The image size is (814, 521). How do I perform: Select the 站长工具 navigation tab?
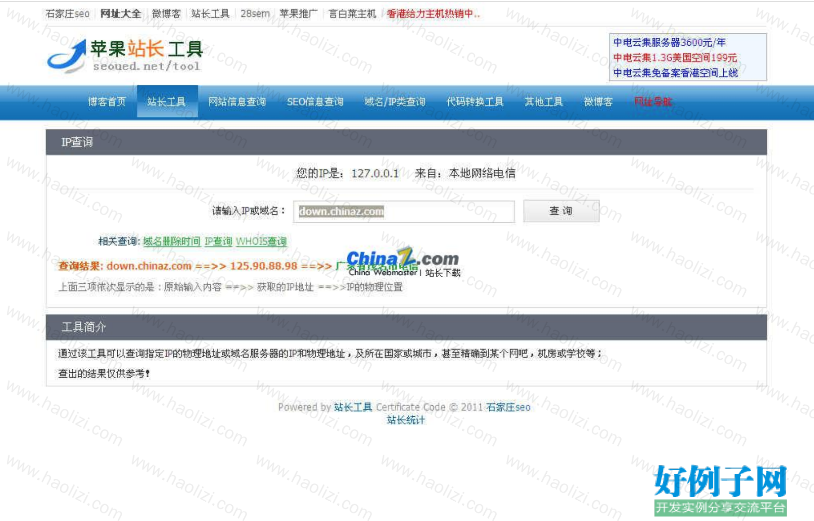(x=167, y=102)
